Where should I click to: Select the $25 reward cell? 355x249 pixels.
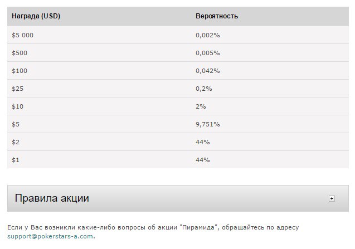(x=18, y=89)
